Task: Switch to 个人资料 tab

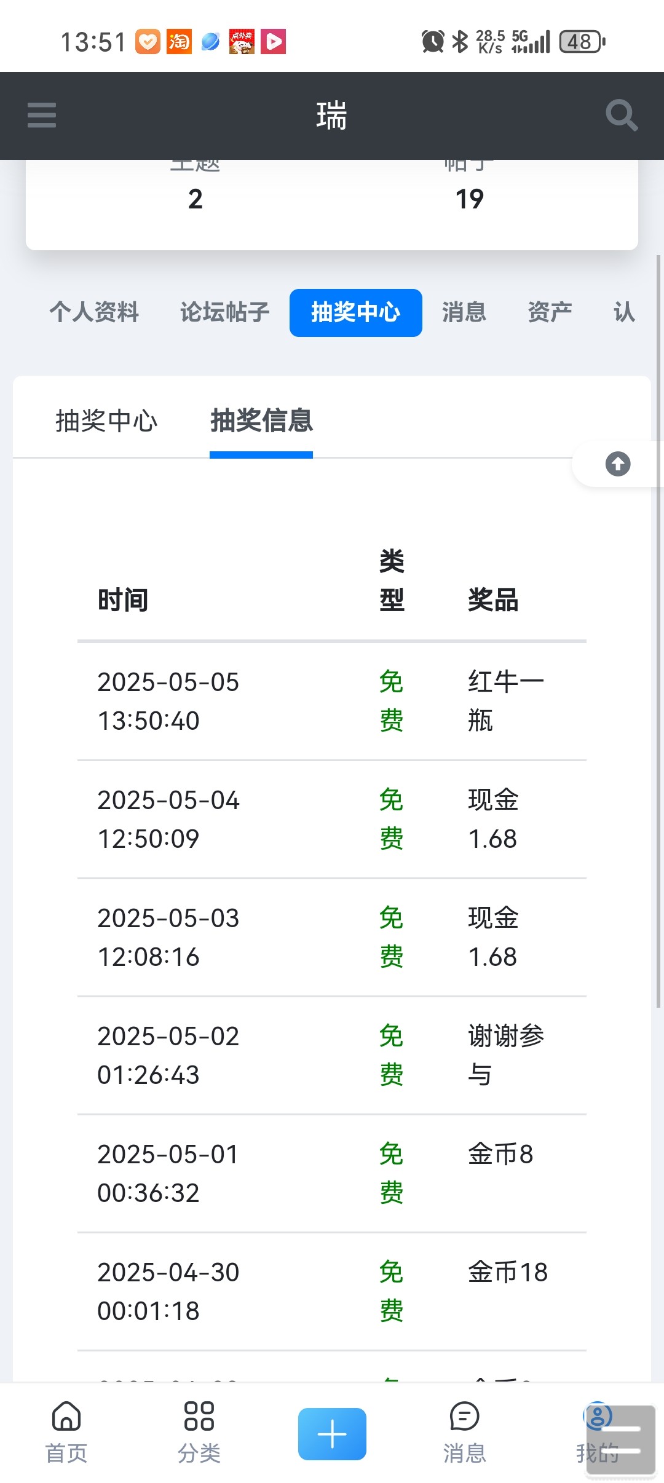Action: [x=94, y=312]
